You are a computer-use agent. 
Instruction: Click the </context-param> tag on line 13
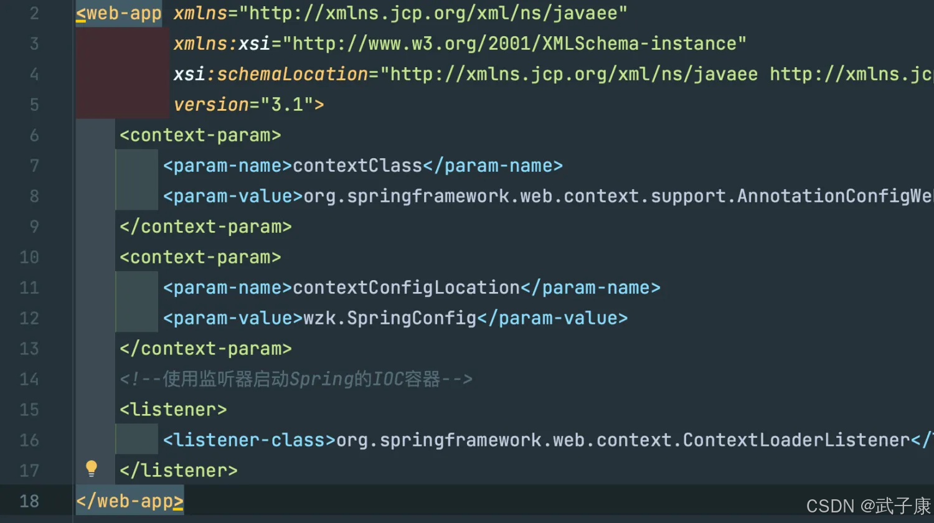click(205, 349)
